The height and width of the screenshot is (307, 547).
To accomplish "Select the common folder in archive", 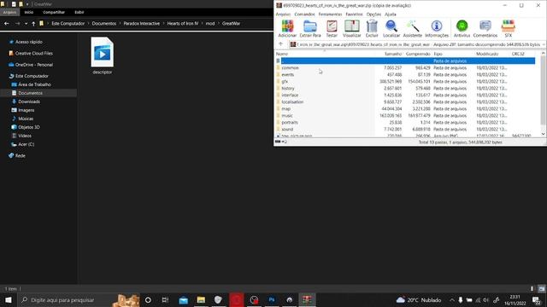I will tap(290, 68).
